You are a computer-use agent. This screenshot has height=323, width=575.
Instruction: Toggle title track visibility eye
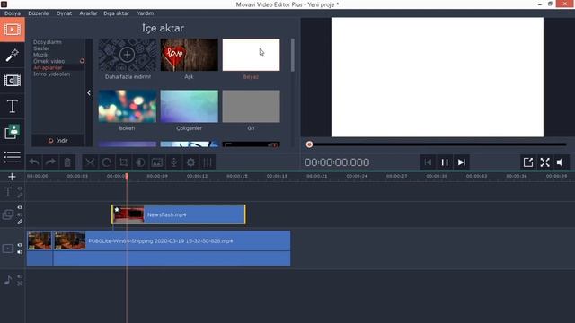click(20, 188)
